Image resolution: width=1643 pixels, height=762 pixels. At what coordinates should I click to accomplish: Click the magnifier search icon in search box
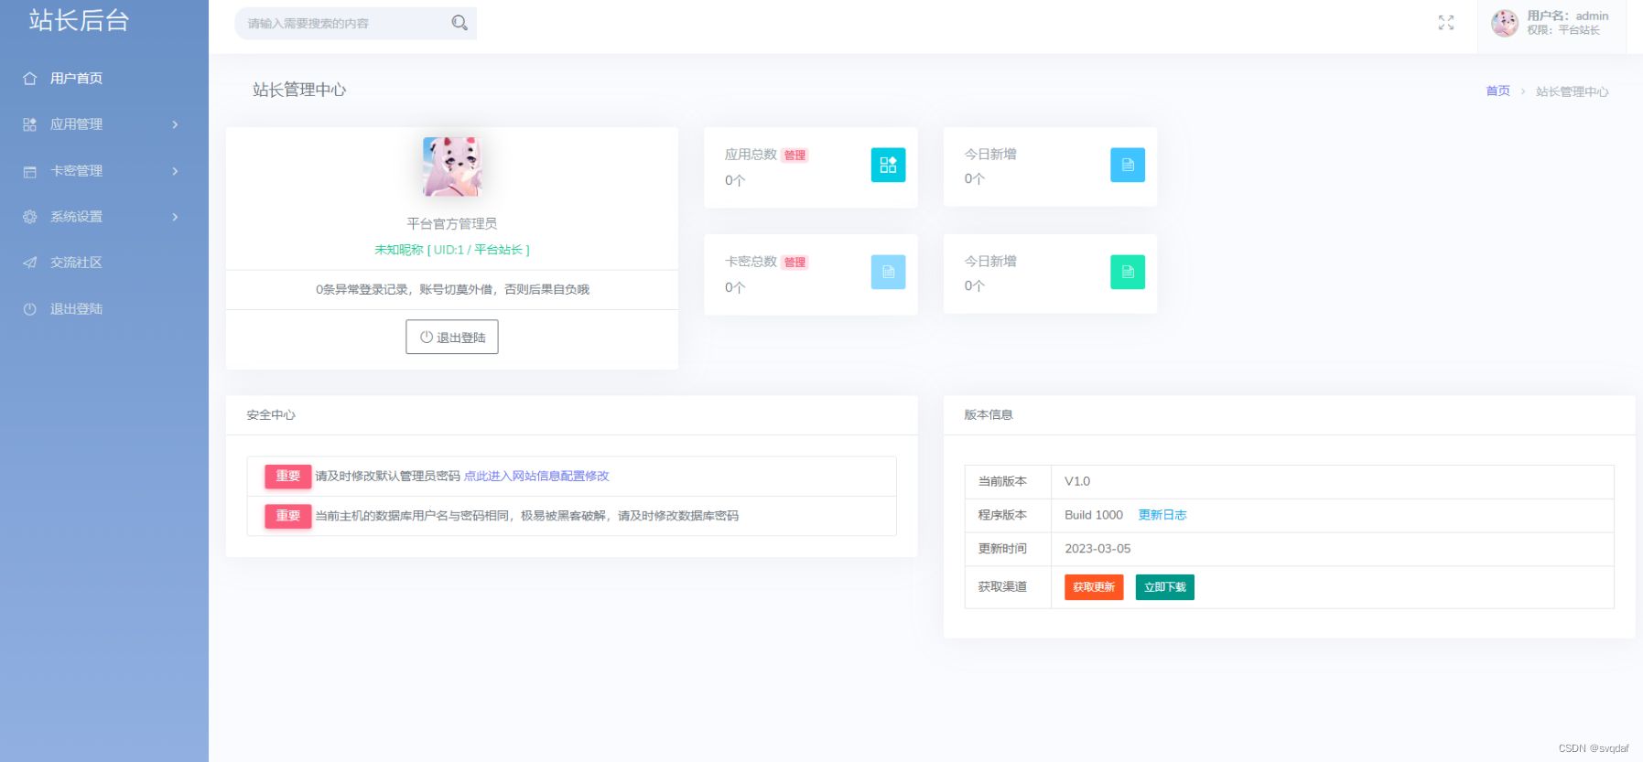click(x=459, y=23)
